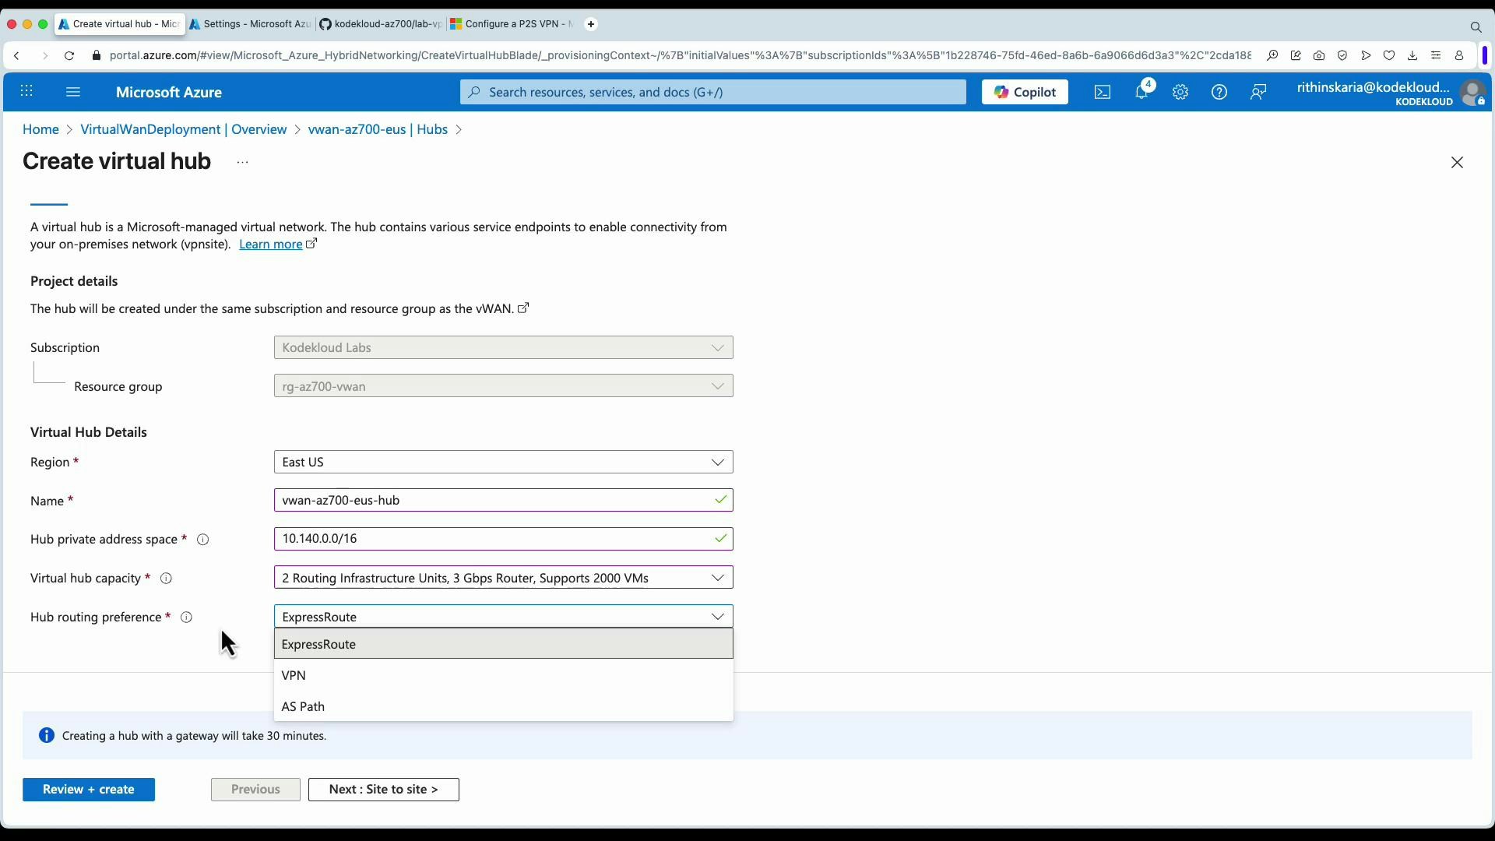Add page to browser favorites heart icon
This screenshot has width=1495, height=841.
point(1390,55)
